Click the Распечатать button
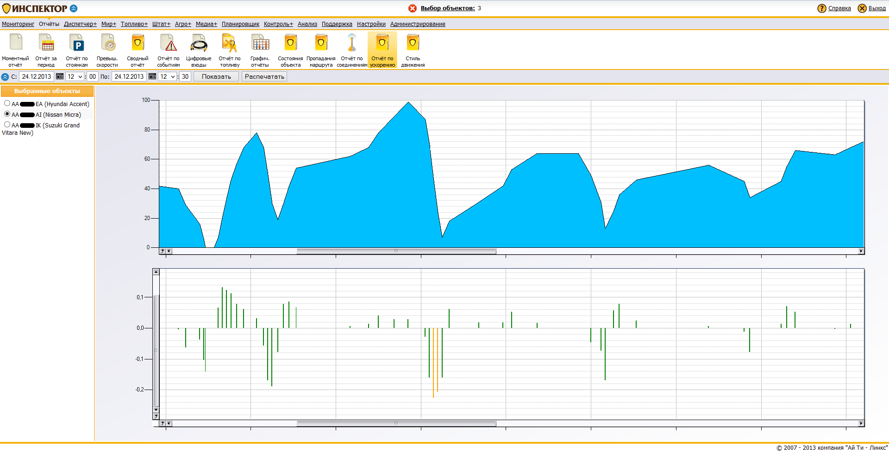 click(x=264, y=76)
